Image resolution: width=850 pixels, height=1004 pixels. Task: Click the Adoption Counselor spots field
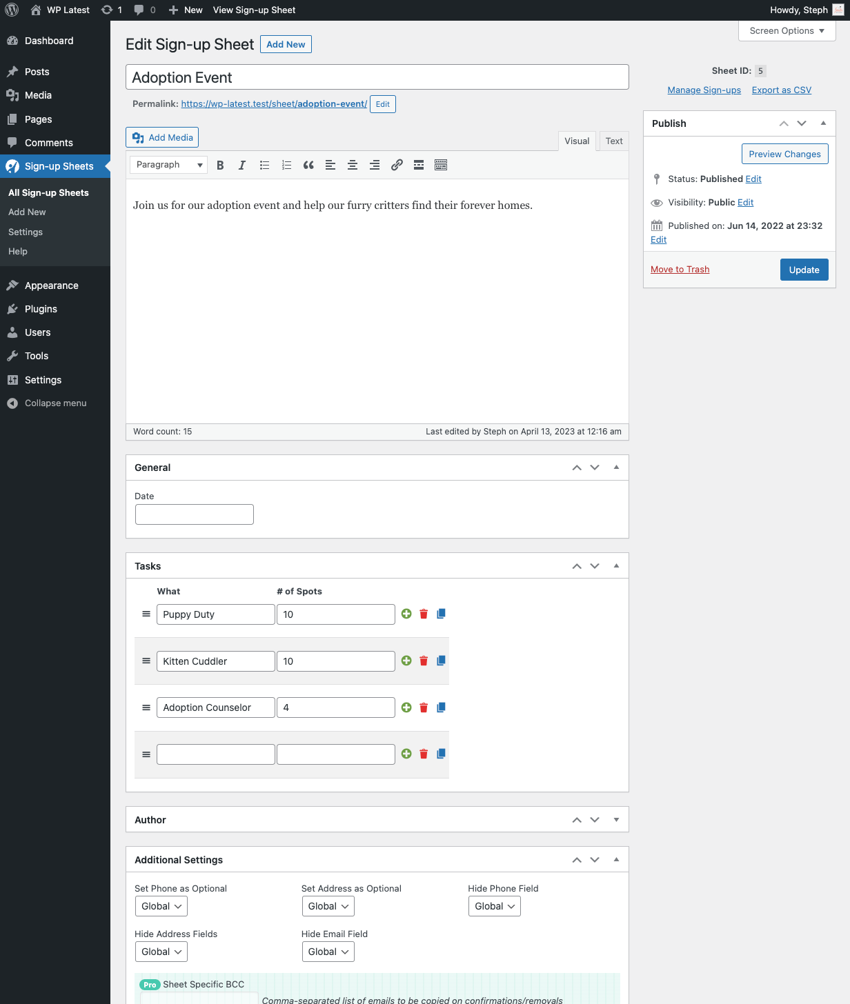click(x=336, y=707)
